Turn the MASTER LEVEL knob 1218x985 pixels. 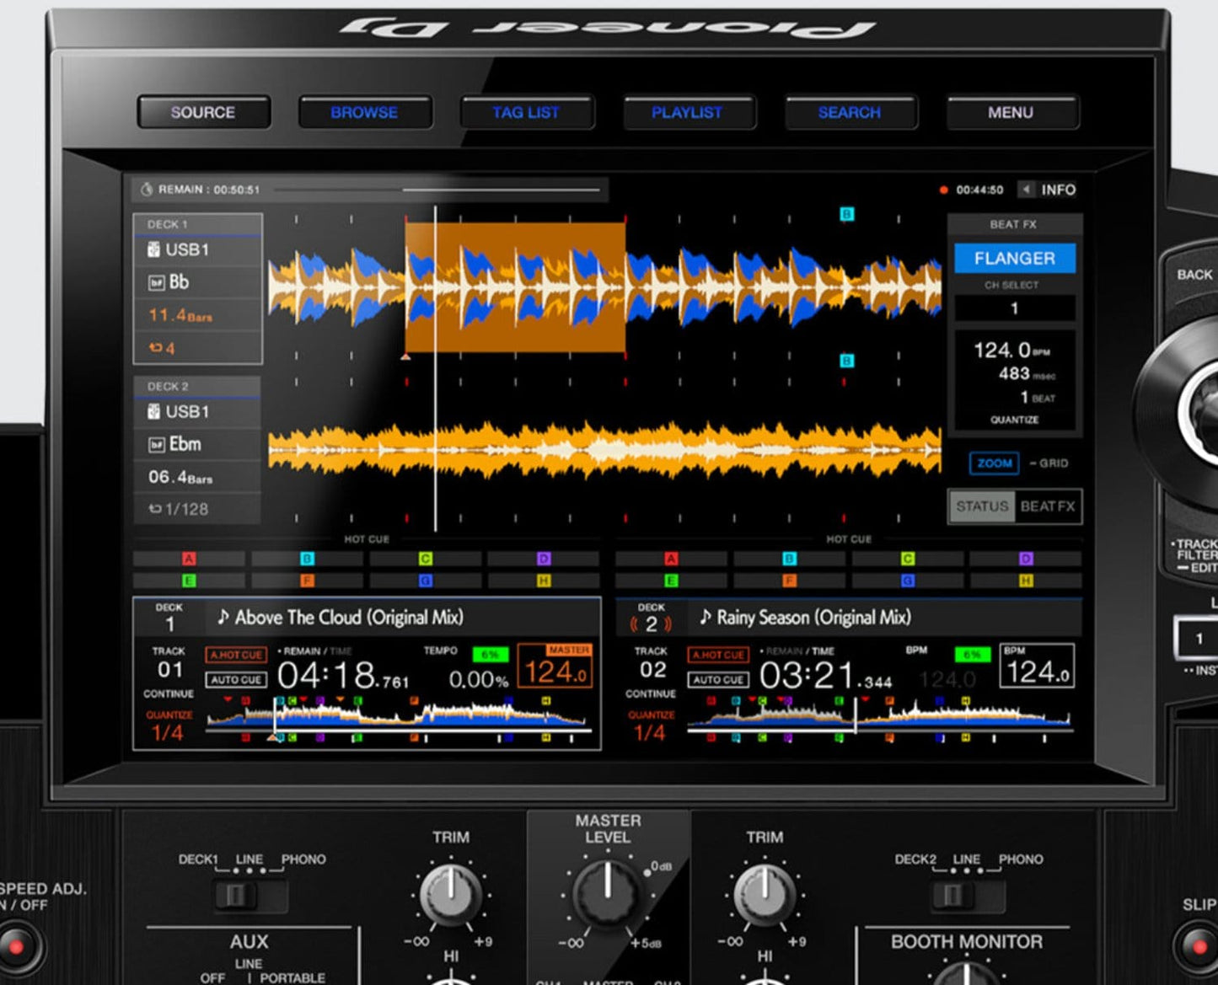pos(609,891)
